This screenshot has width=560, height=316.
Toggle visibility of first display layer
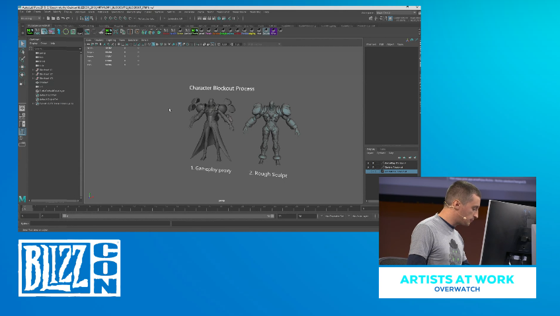click(368, 163)
